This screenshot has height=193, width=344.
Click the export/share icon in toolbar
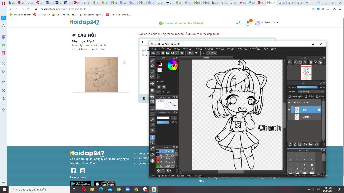[x=158, y=53]
